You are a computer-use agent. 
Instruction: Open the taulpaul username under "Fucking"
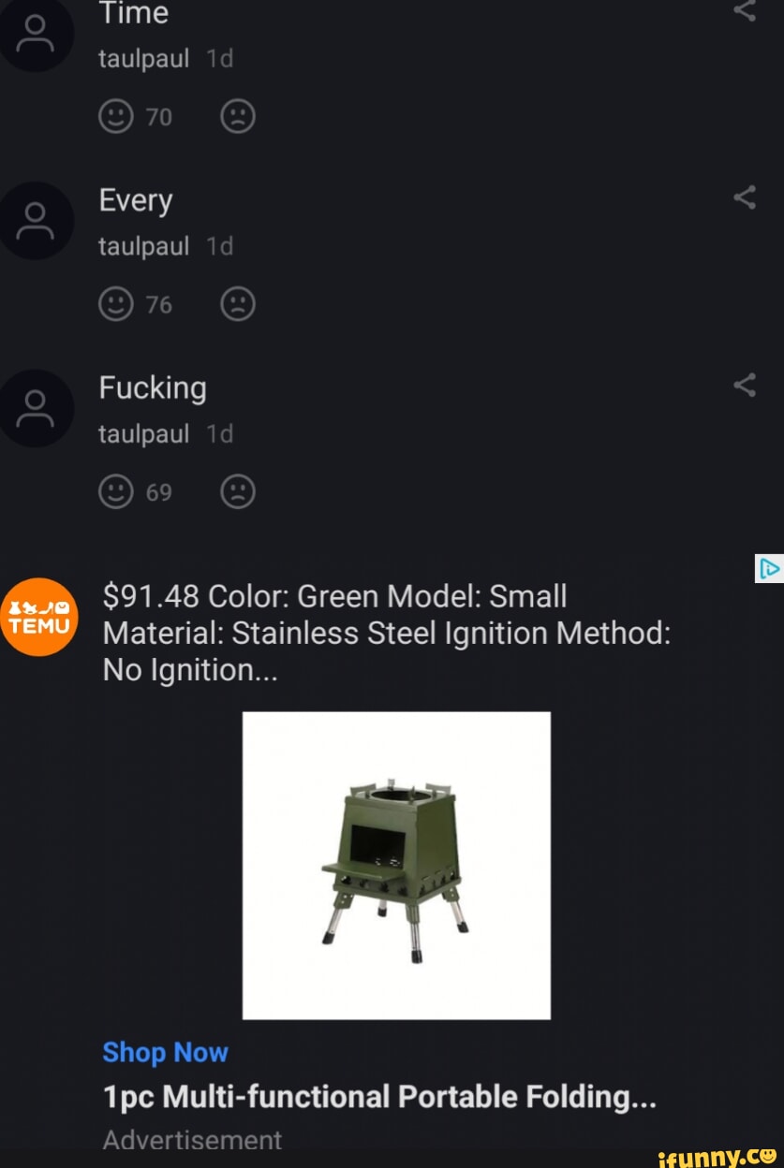pyautogui.click(x=144, y=433)
